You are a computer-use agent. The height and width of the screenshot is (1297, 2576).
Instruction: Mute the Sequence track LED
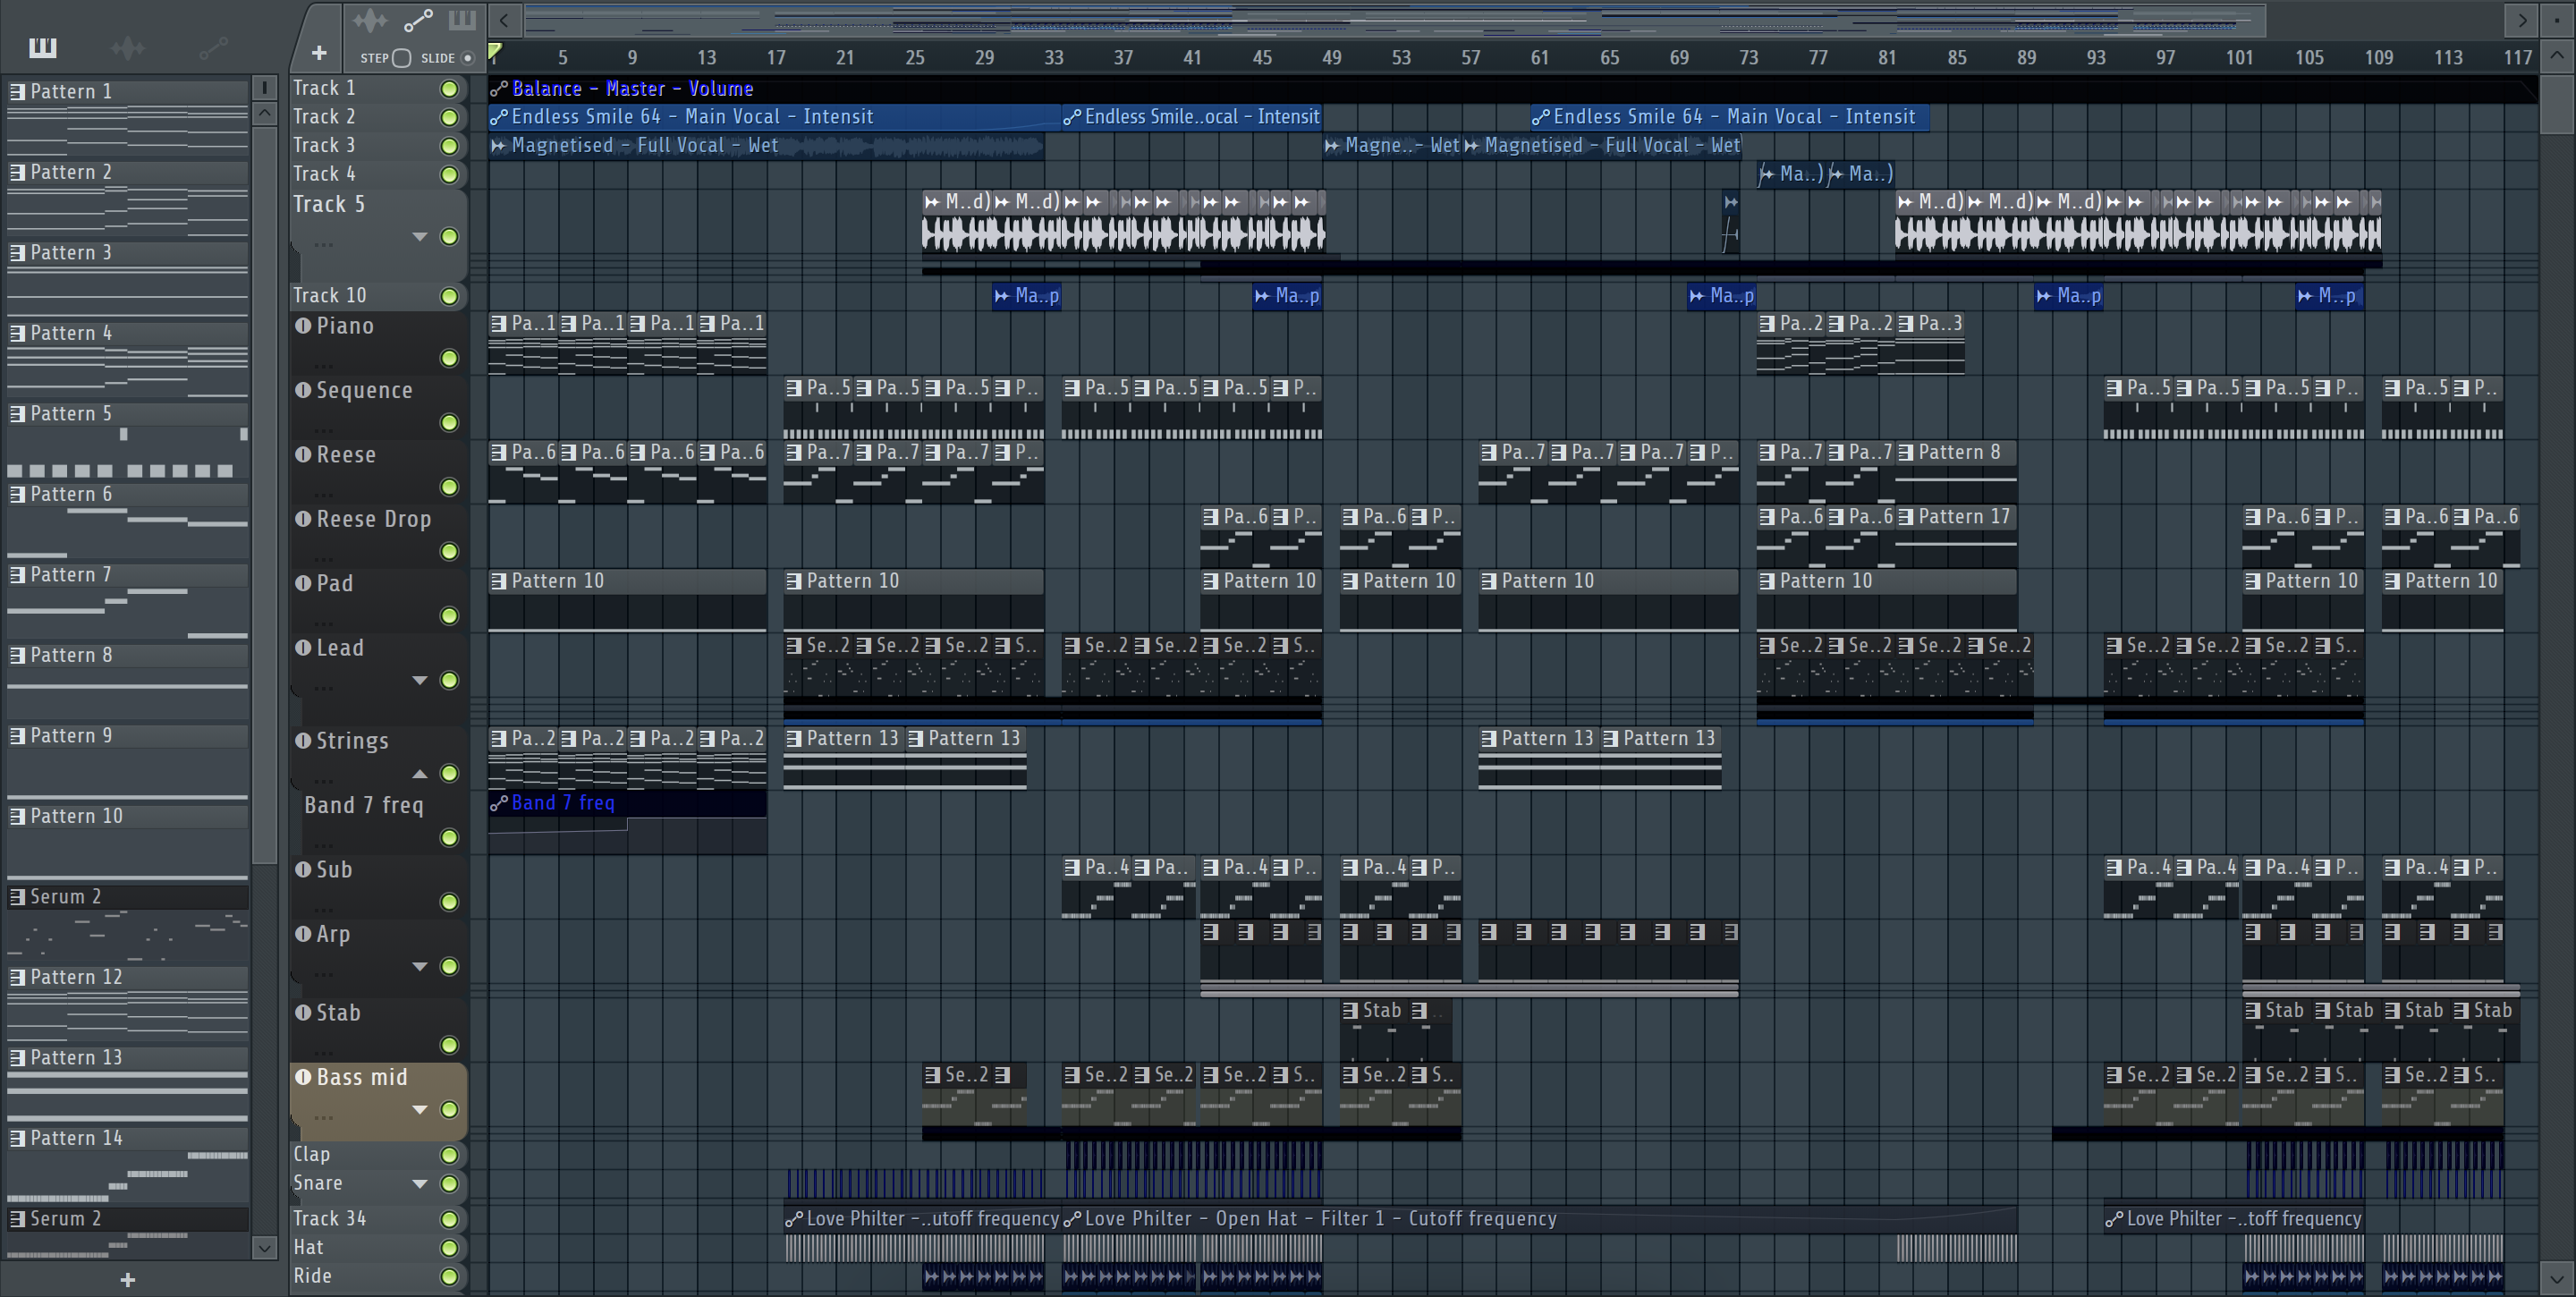(x=450, y=423)
